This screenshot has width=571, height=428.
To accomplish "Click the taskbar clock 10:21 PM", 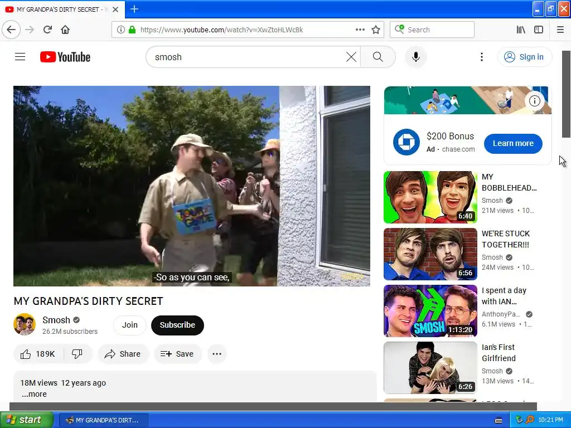I will coord(550,420).
